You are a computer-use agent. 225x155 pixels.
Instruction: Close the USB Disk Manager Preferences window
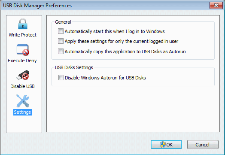[216, 6]
